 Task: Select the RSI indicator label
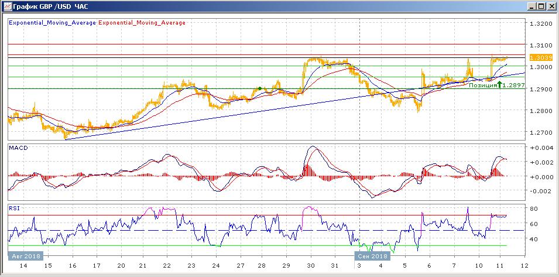pos(14,207)
